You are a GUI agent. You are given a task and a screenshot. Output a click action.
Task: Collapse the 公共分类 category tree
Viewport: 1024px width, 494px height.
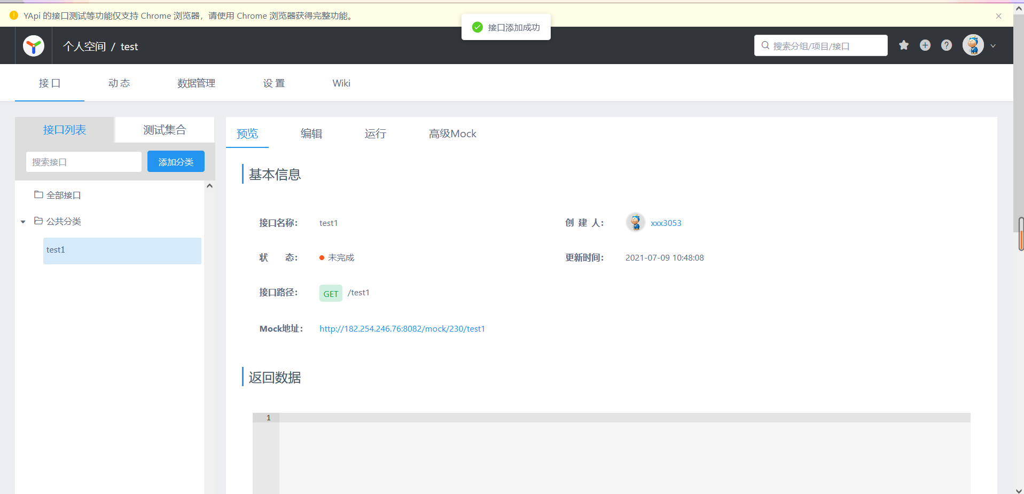point(22,222)
